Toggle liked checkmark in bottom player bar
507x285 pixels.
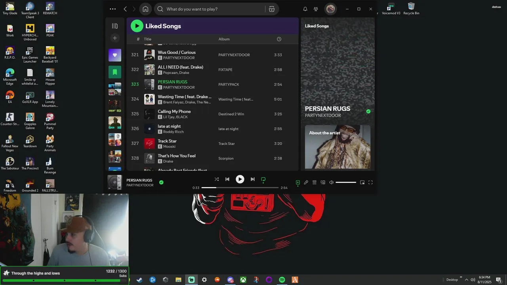coord(161,182)
